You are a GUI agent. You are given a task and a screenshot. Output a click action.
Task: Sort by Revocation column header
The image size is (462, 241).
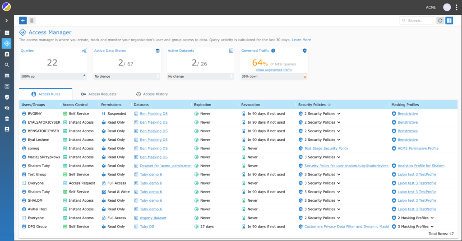250,105
